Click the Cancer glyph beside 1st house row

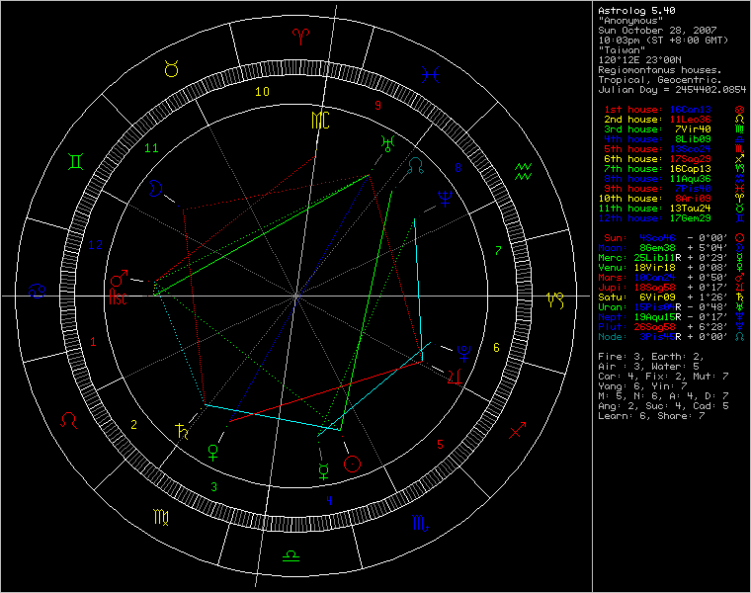click(x=739, y=110)
